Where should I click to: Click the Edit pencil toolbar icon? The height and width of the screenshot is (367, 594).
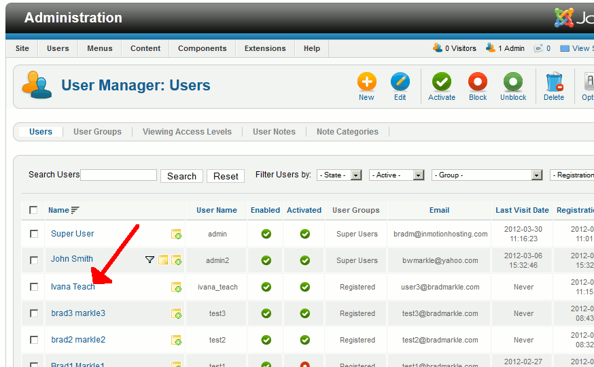400,84
